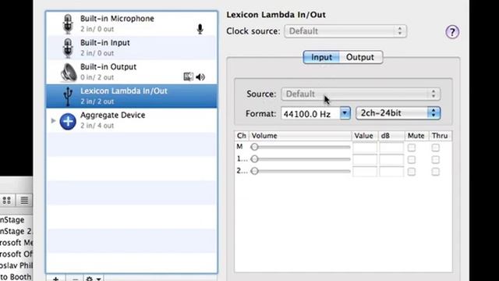Click the Volume column header
This screenshot has width=499, height=281.
pos(300,136)
